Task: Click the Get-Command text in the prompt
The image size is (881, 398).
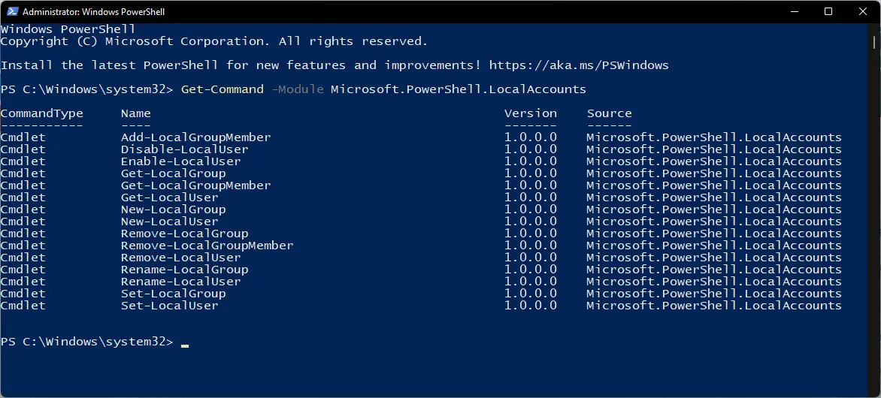Action: point(222,89)
